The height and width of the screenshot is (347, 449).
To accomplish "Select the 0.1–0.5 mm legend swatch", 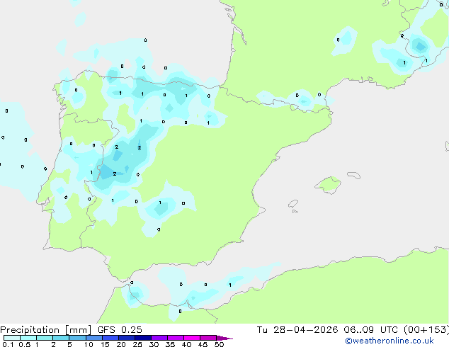I will pos(12,338).
